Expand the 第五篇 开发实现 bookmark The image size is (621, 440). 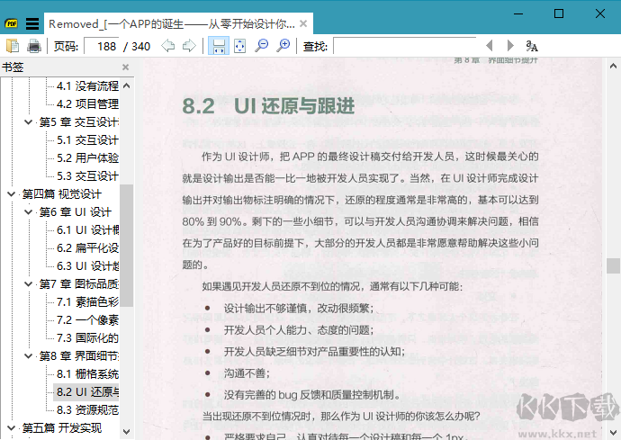[10, 427]
